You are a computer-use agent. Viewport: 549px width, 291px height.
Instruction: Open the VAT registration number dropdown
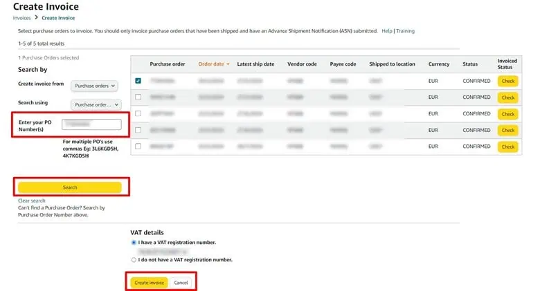(x=163, y=252)
